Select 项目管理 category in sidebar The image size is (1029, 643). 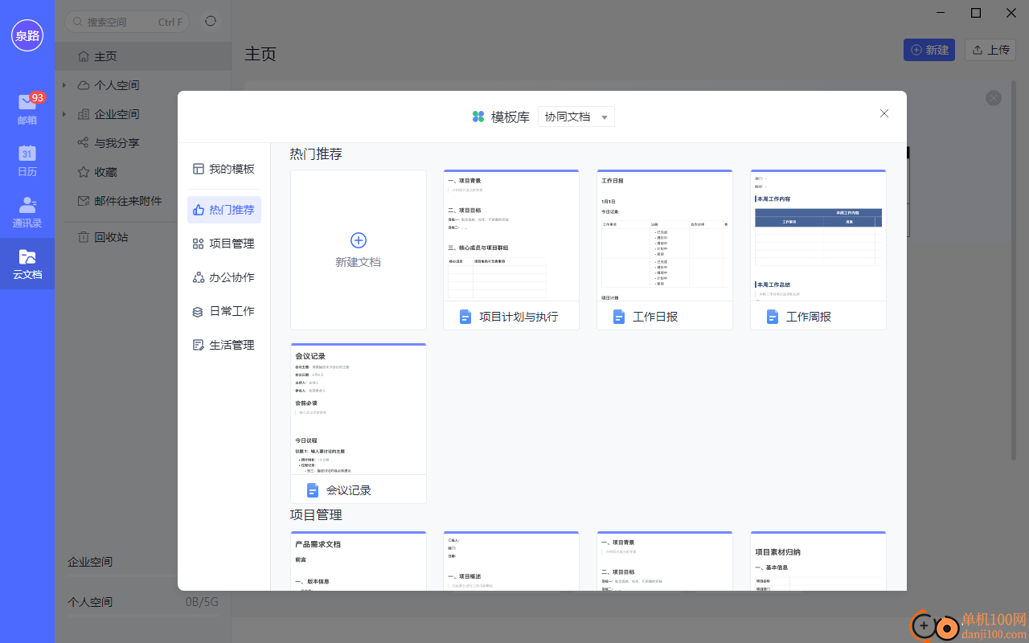click(223, 244)
